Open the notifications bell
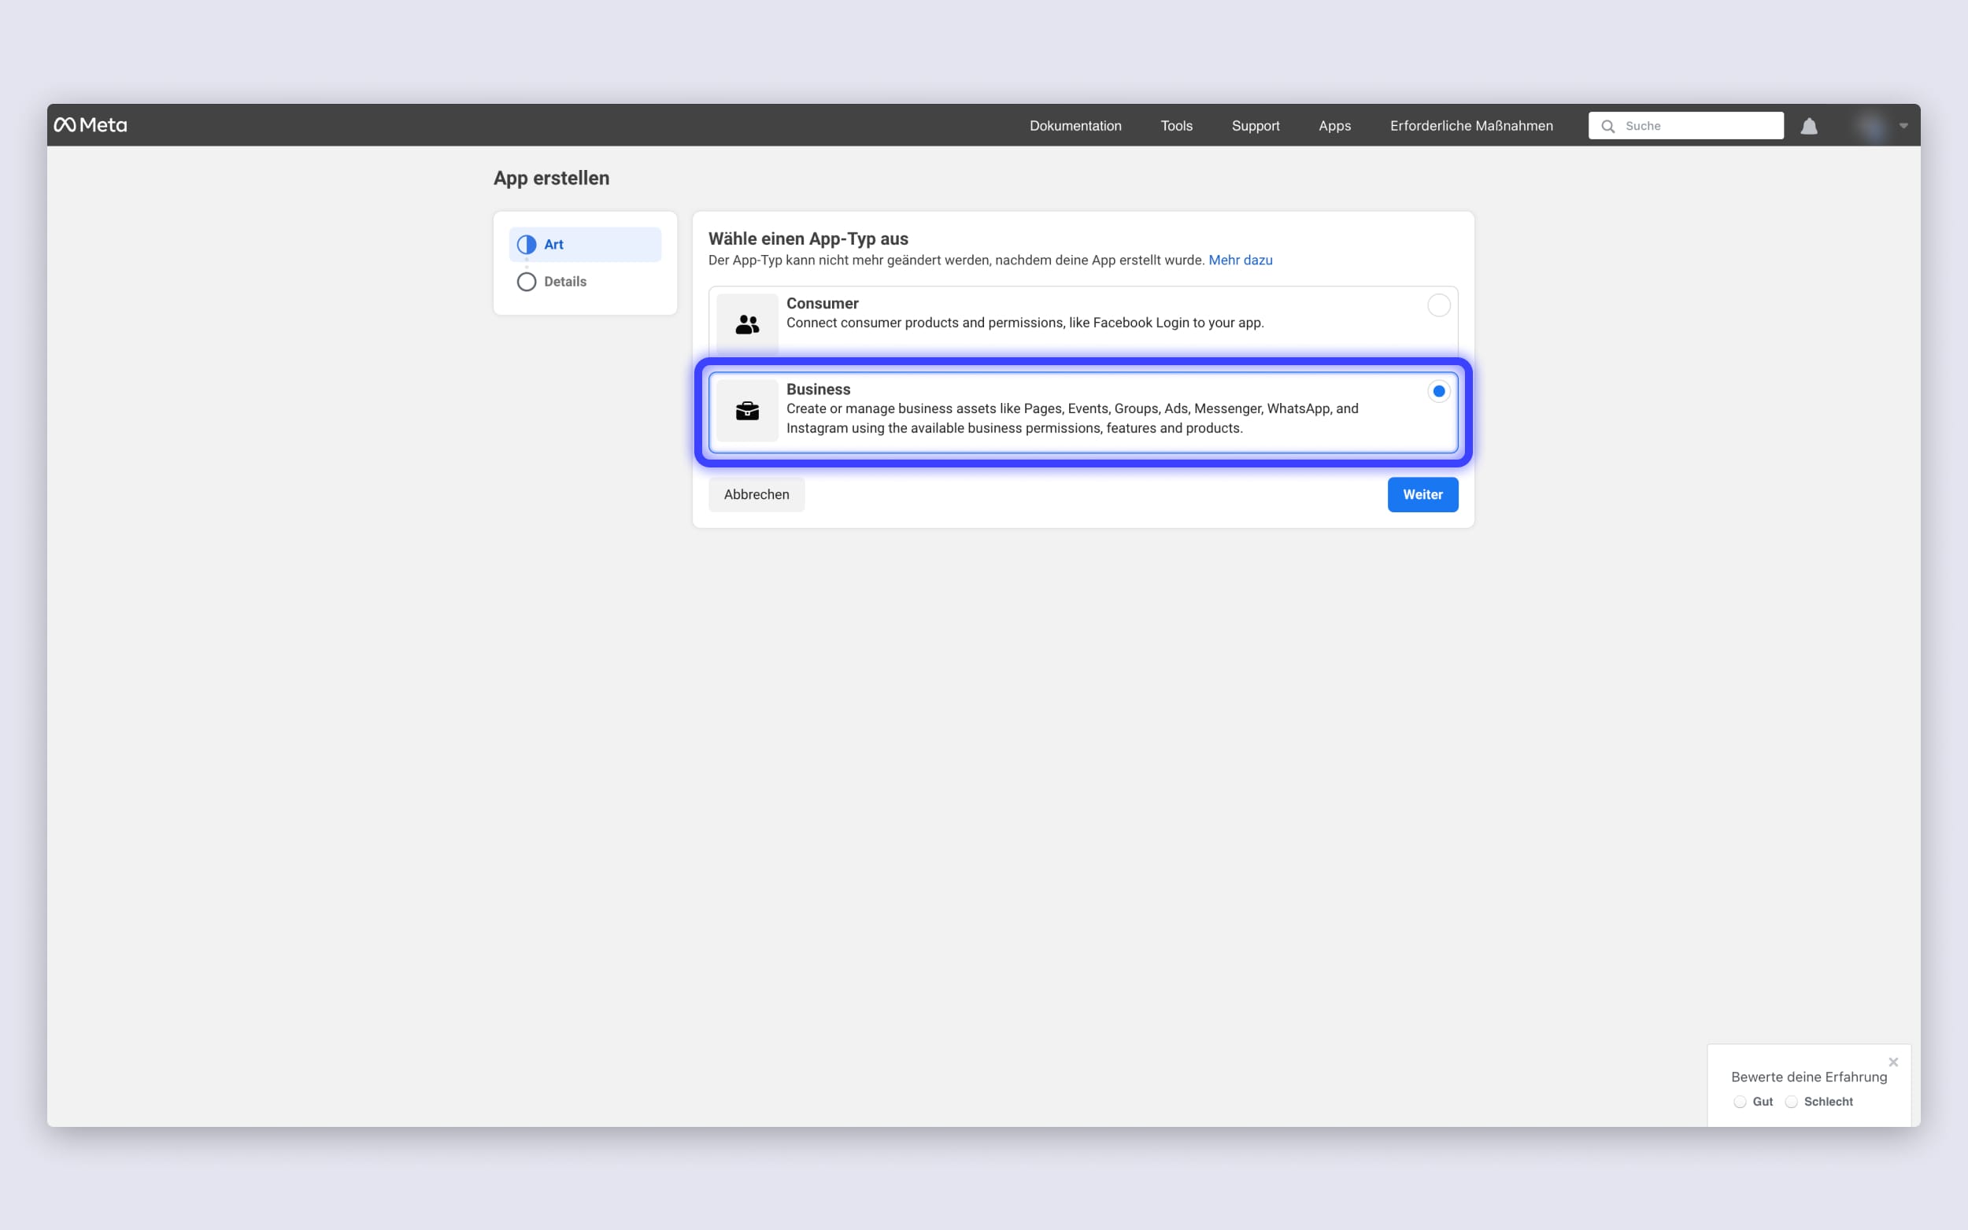1968x1230 pixels. [1808, 126]
